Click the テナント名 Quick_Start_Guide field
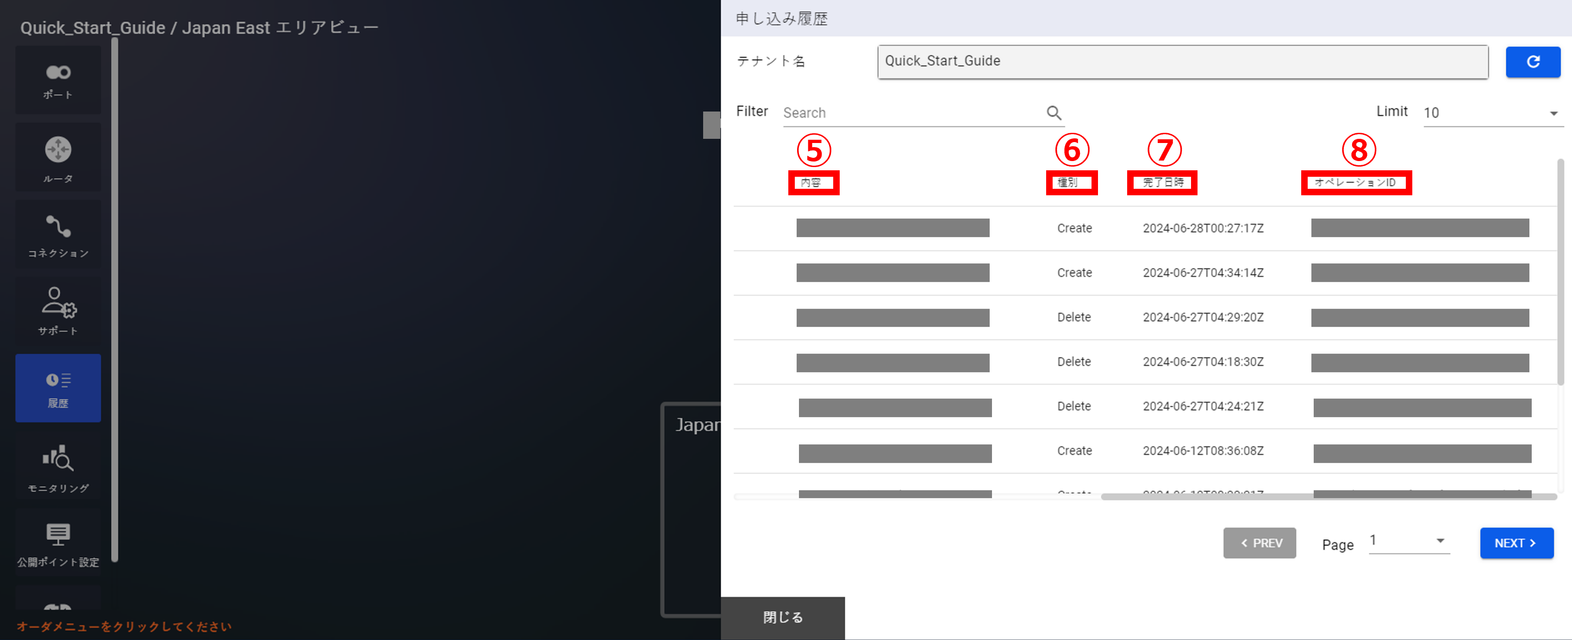This screenshot has width=1572, height=640. (x=1182, y=62)
